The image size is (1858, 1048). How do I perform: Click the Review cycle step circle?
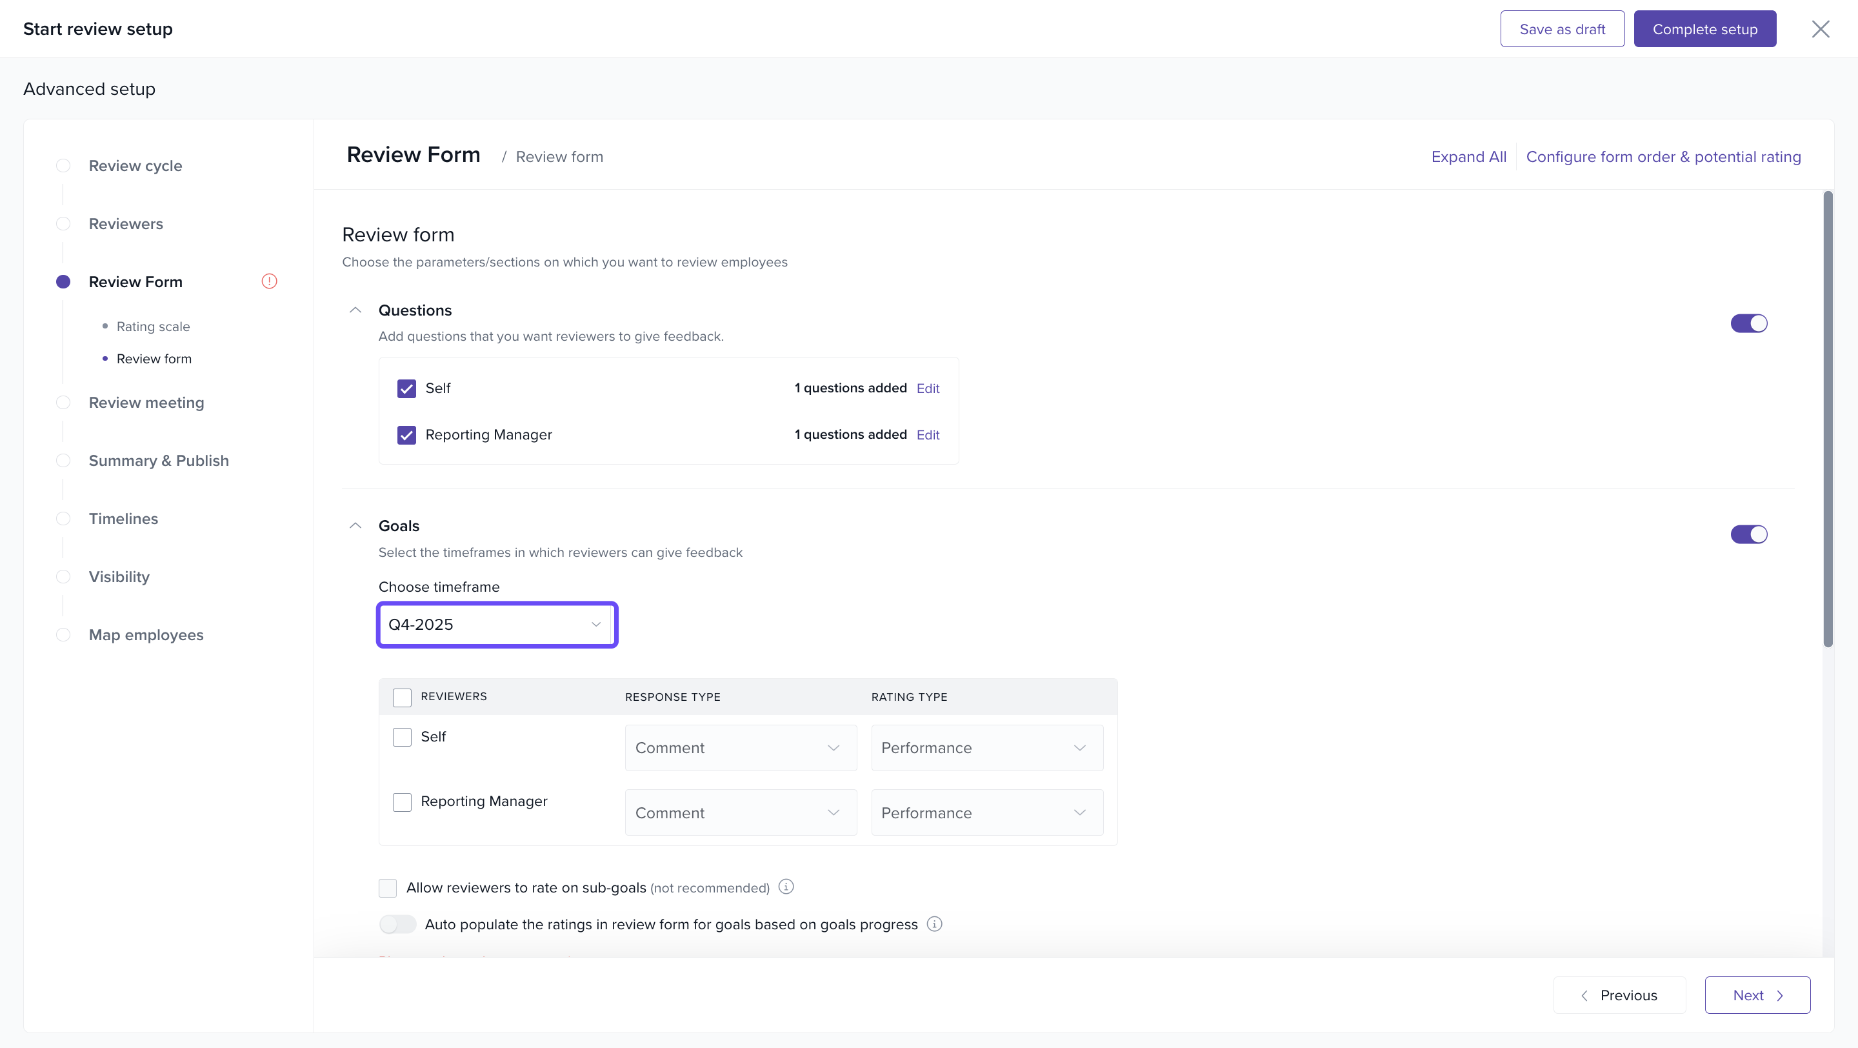click(x=63, y=166)
